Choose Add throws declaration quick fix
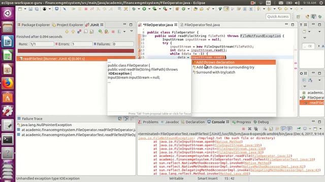This screenshot has width=325, height=182. pos(234,62)
